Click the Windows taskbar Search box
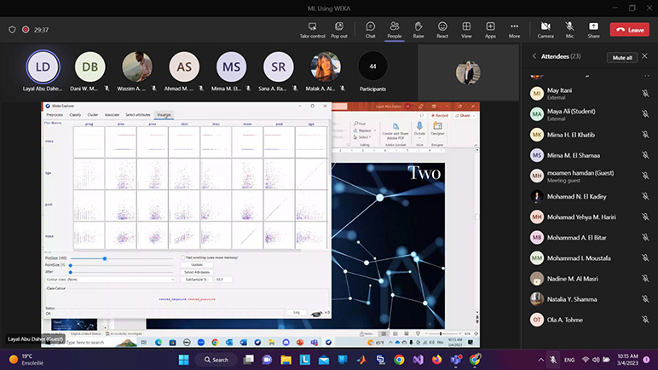Screen dimensions: 658x370 tap(216, 360)
